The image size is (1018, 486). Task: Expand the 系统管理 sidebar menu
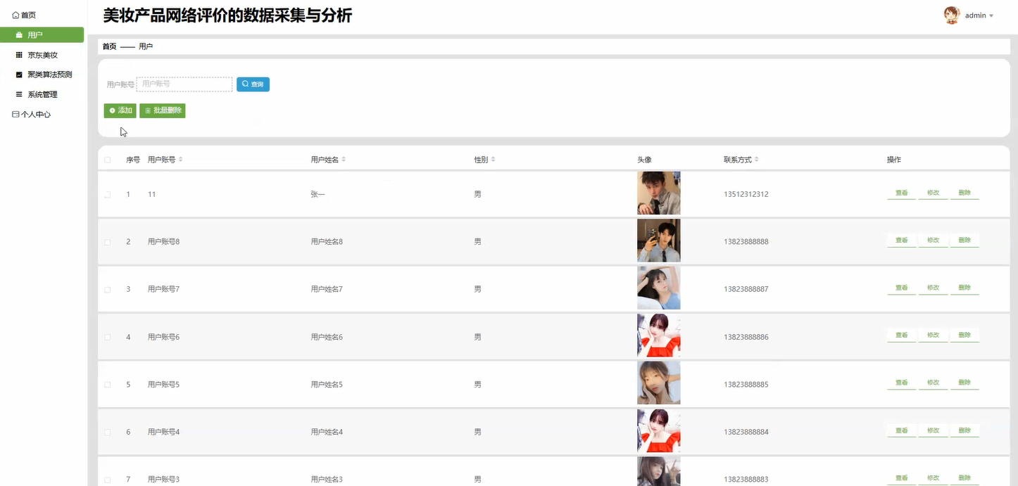tap(42, 94)
